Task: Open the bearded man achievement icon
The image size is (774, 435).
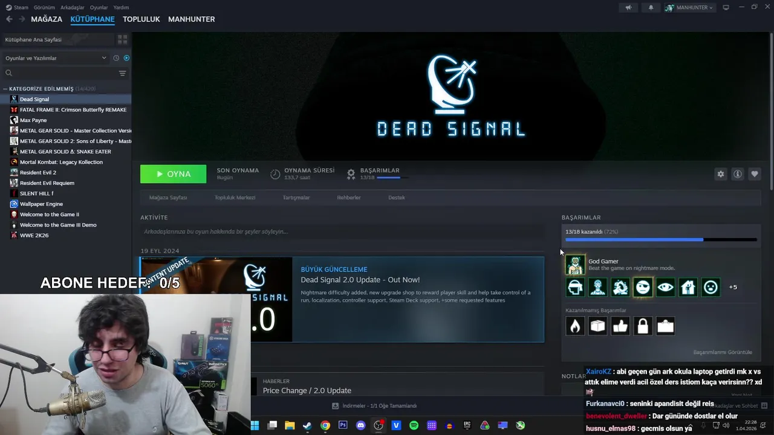Action: click(597, 288)
